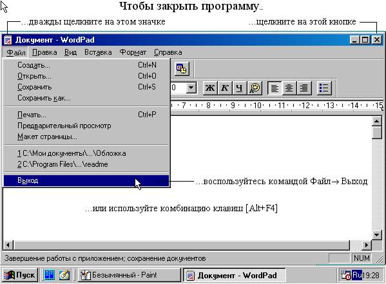Open the Справка menu

(168, 52)
